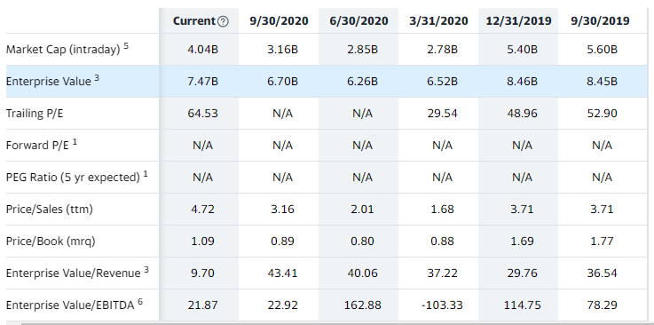Click enterprise value 6.52B
654x325 pixels.
[442, 81]
